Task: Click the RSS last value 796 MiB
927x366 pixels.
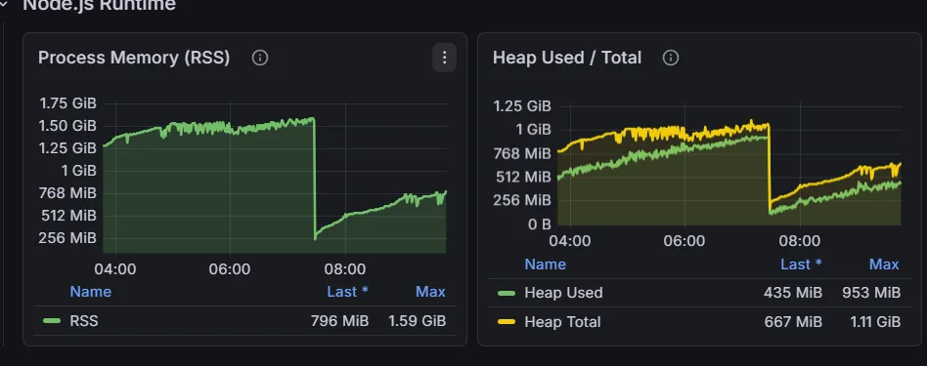Action: click(340, 321)
